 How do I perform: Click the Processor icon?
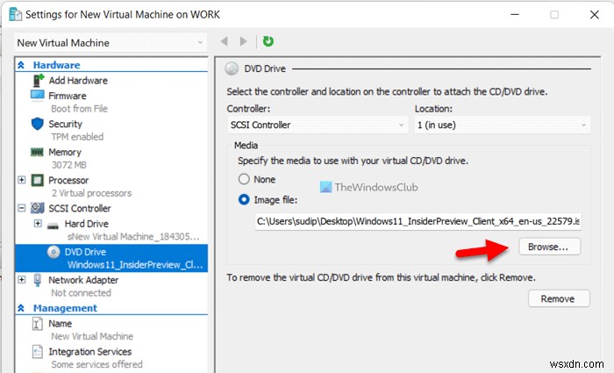pos(38,180)
